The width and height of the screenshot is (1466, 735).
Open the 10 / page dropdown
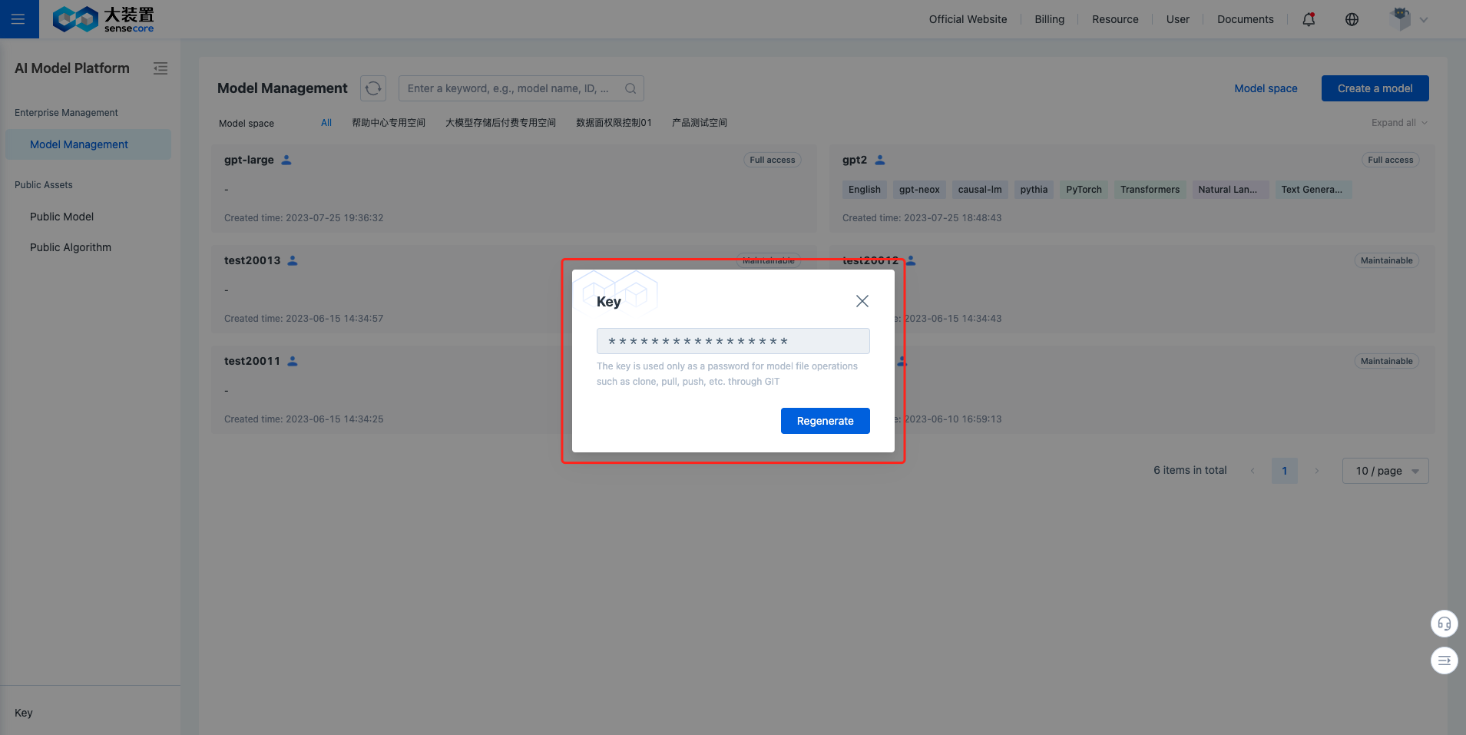click(x=1385, y=471)
